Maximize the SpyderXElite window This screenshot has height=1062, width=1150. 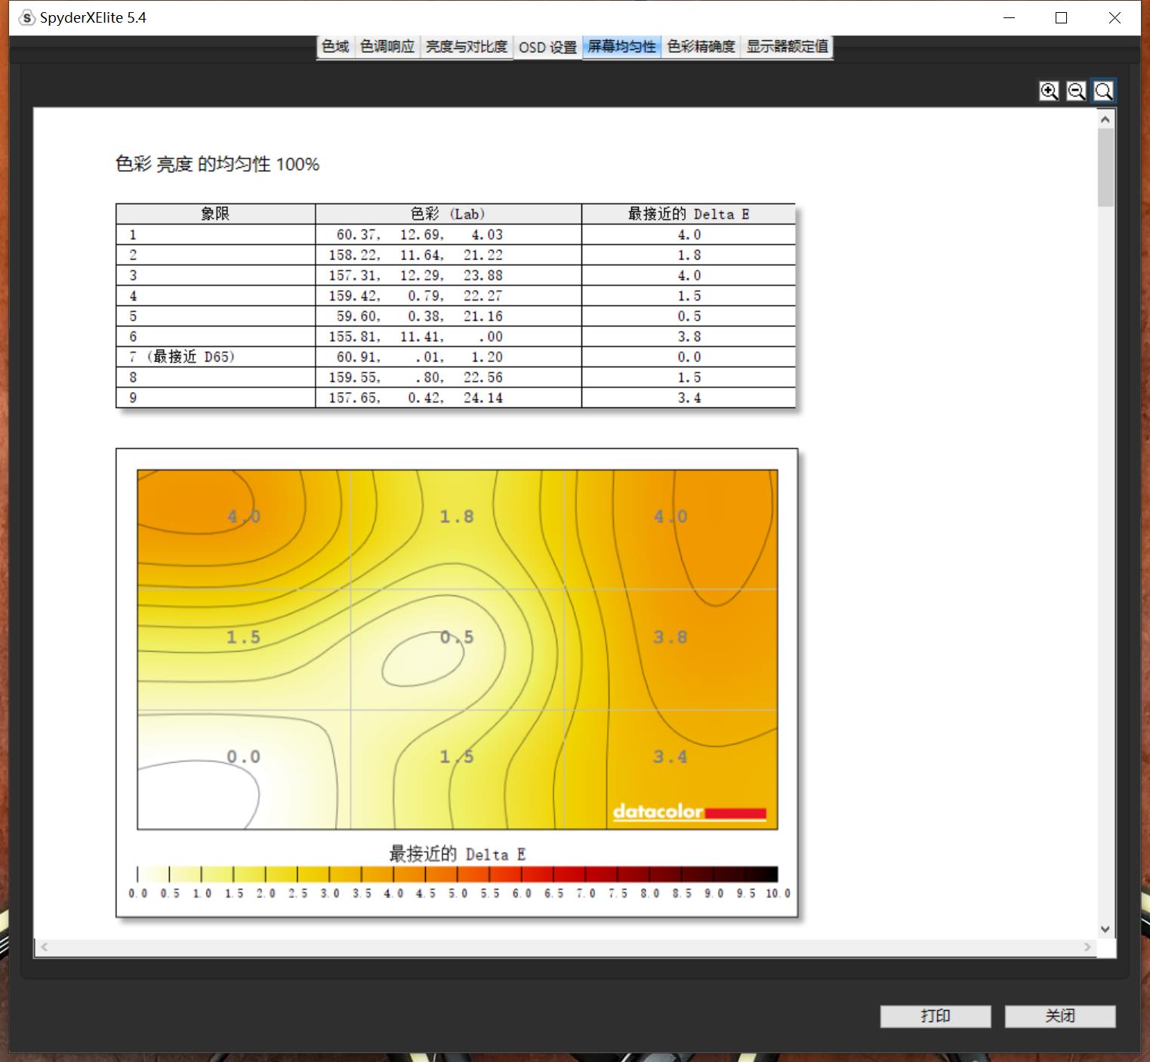tap(1061, 18)
